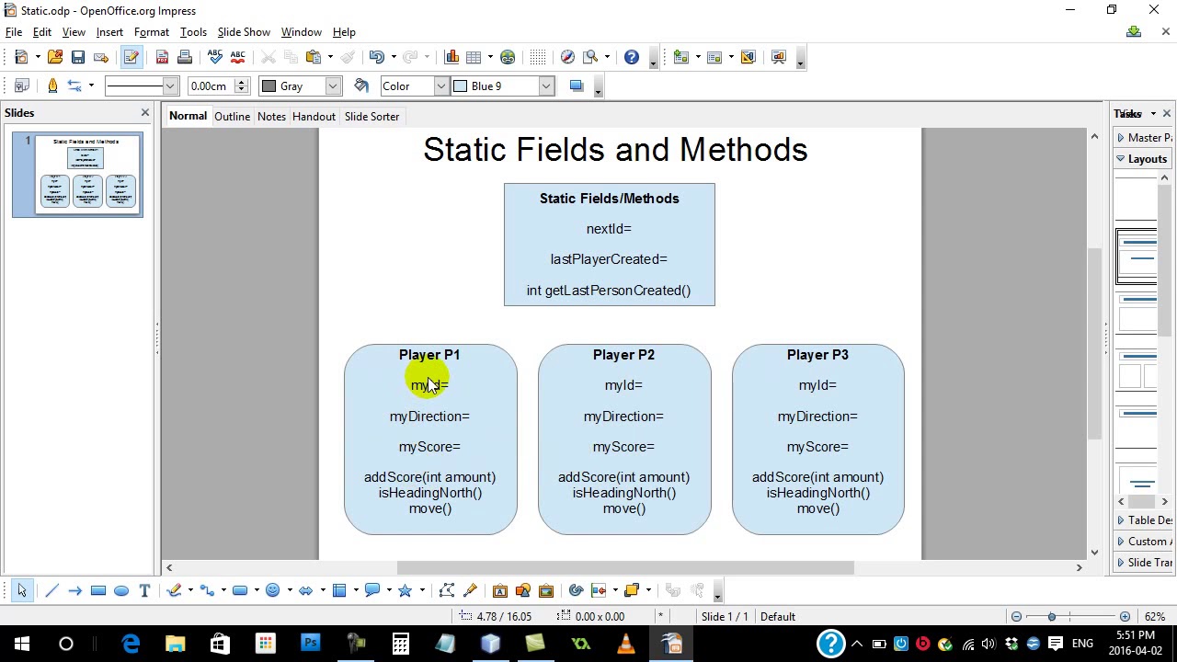Image resolution: width=1177 pixels, height=662 pixels.
Task: Select the Rotate tool
Action: click(x=576, y=590)
